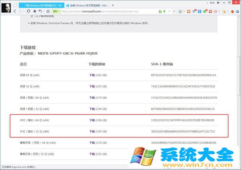The image size is (241, 170).
Task: Open the green 微软 site identity dropdown
Action: pyautogui.click(x=56, y=11)
